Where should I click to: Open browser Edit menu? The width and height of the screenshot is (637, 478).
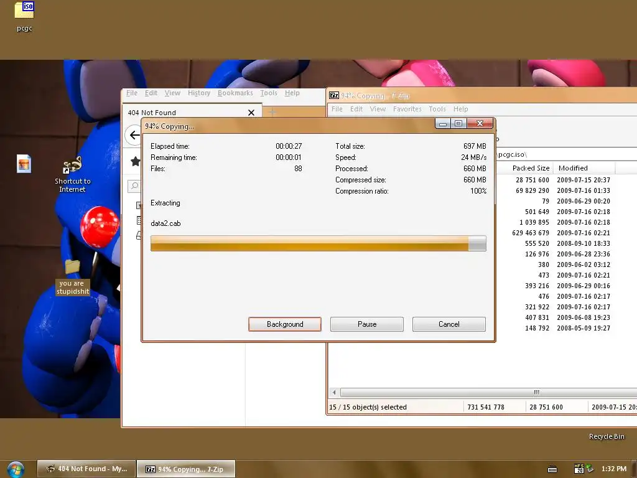click(x=151, y=93)
